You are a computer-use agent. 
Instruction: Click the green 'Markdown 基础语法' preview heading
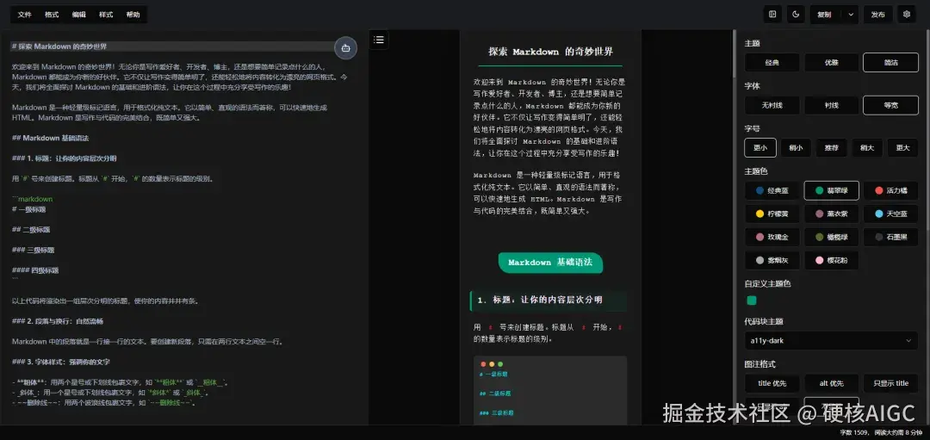point(550,263)
